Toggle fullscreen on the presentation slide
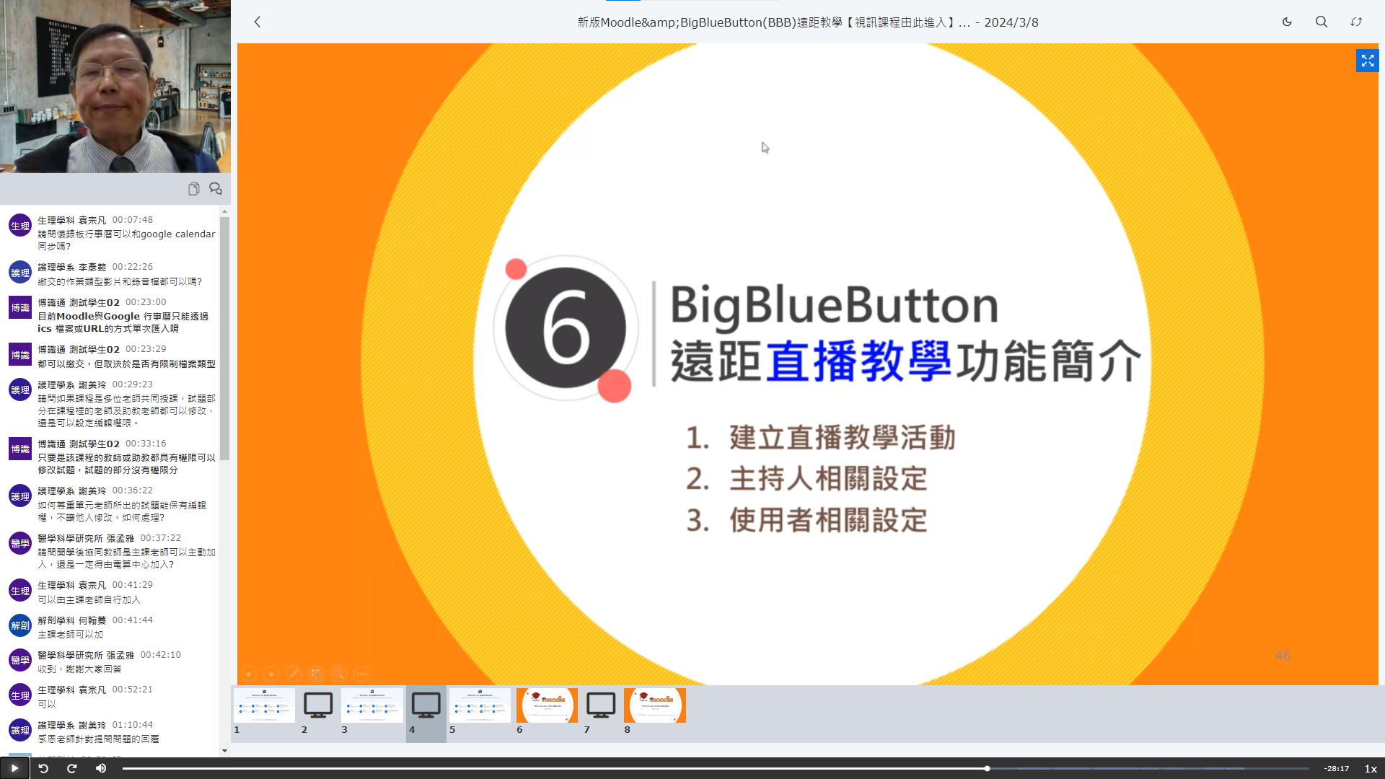This screenshot has height=779, width=1385. [1367, 61]
